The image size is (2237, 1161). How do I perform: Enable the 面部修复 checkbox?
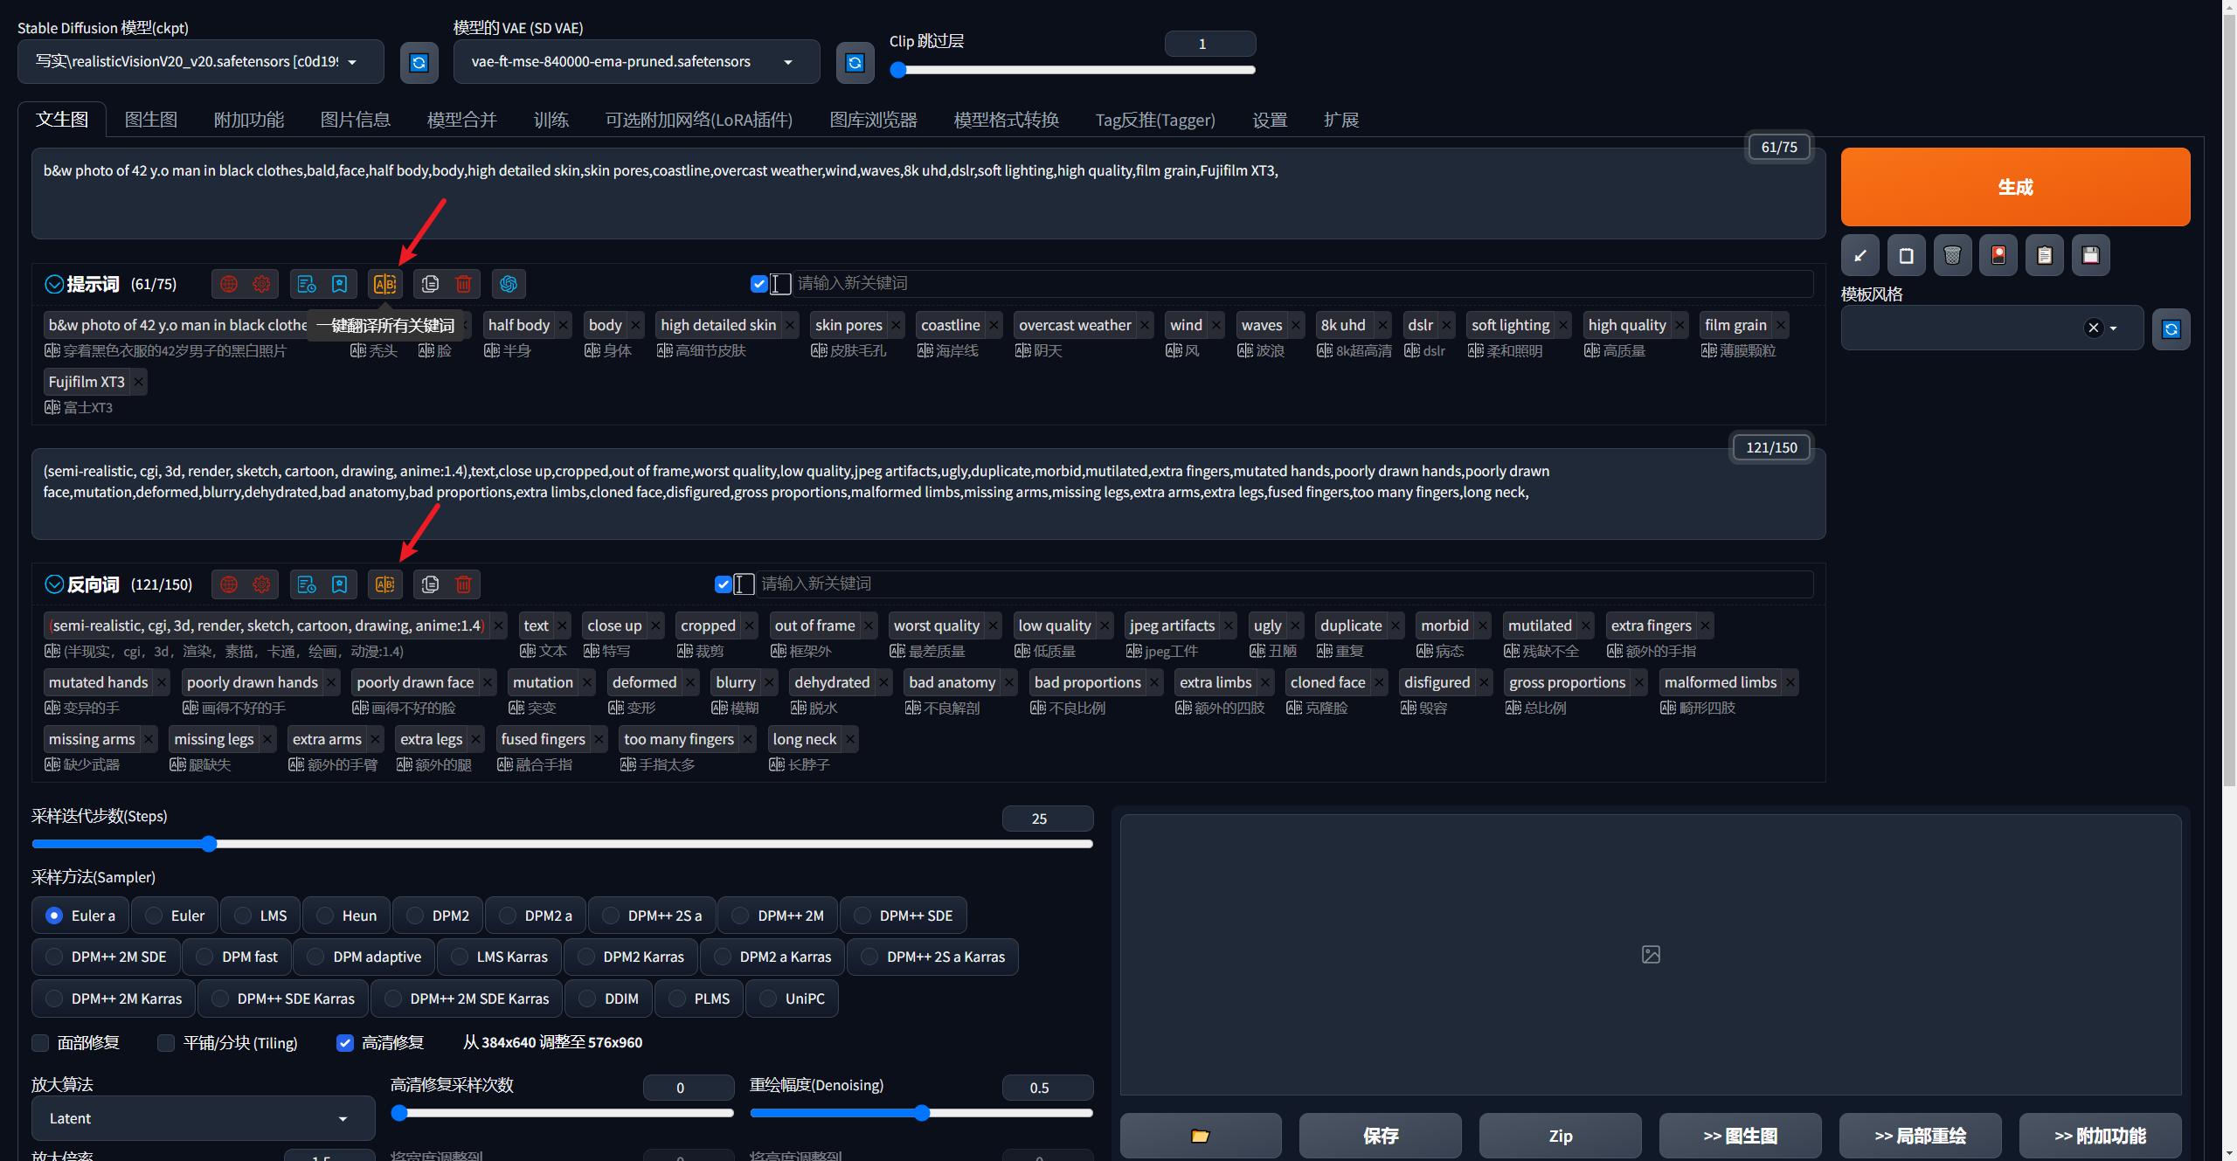[x=41, y=1043]
